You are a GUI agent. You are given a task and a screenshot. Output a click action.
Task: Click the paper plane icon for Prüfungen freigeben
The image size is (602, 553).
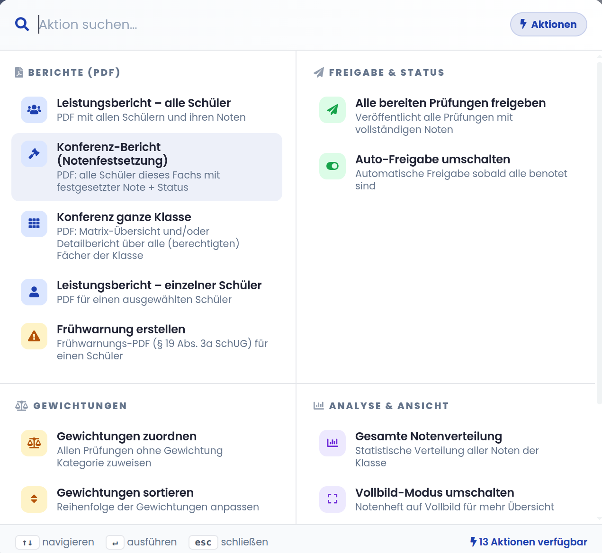pyautogui.click(x=332, y=110)
